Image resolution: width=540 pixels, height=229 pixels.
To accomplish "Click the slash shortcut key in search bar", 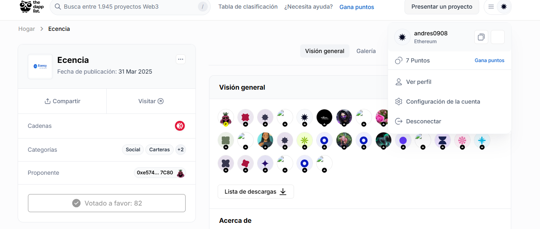I will click(x=202, y=7).
